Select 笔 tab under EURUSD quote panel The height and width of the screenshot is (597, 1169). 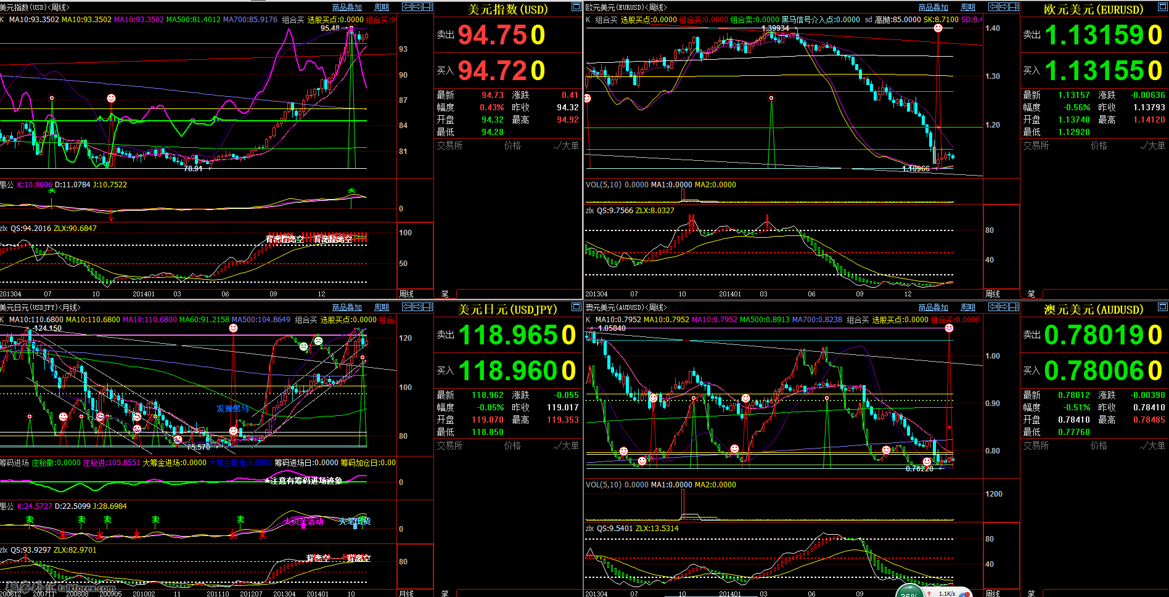pos(1032,294)
